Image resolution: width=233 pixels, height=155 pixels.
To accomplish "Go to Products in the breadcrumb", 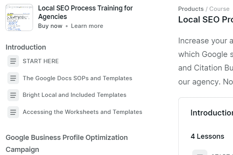I will (191, 9).
